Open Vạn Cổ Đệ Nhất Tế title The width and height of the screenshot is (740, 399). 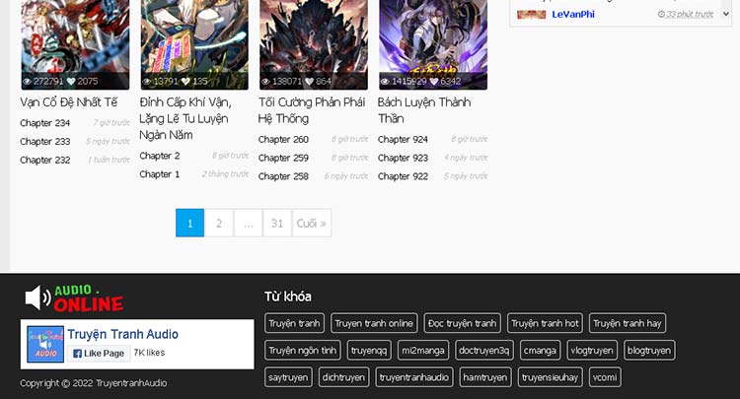68,102
